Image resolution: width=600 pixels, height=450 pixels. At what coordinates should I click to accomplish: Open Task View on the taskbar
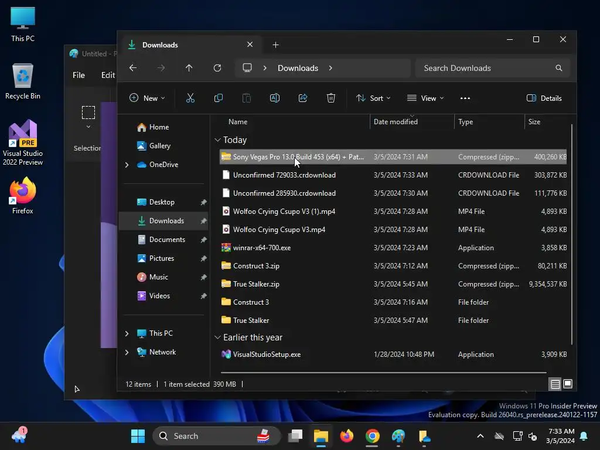click(295, 436)
